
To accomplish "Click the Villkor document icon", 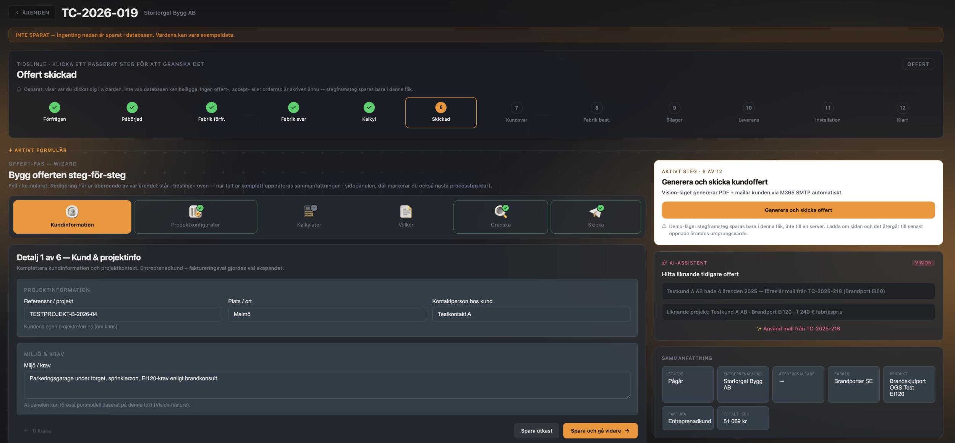I will click(x=406, y=211).
